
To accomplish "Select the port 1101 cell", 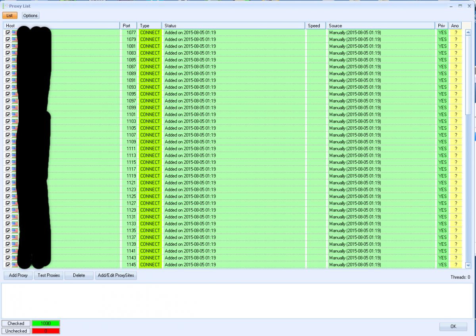I will [129, 114].
